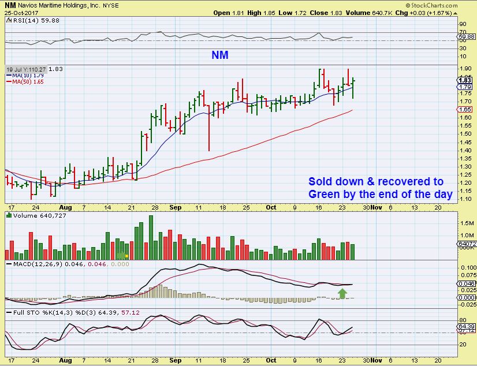Click the boxed 0.046 MACD value tag
The width and height of the screenshot is (477, 366).
tap(467, 283)
